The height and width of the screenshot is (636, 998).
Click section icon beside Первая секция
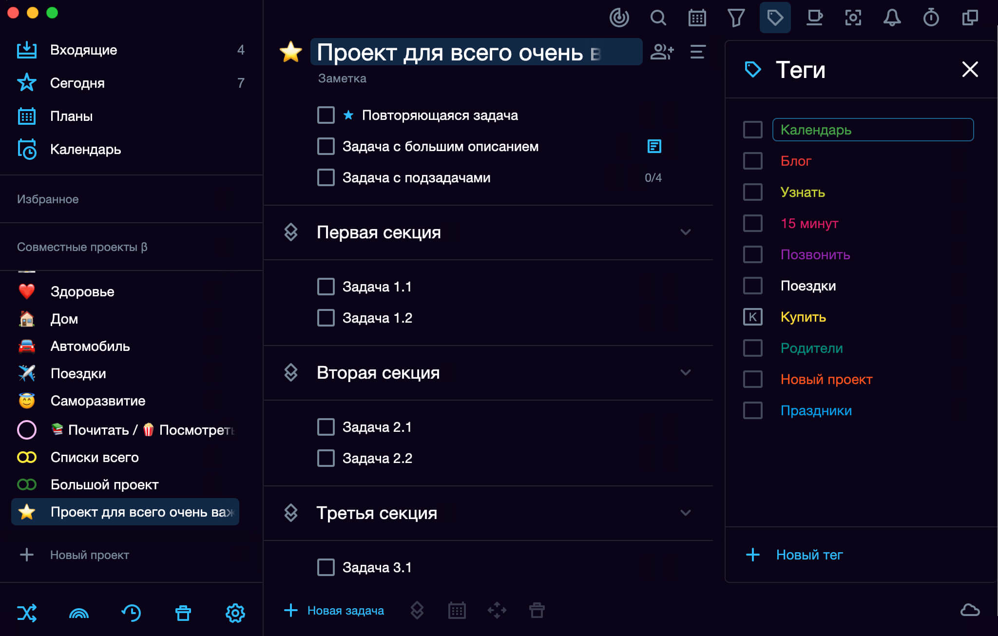point(291,232)
